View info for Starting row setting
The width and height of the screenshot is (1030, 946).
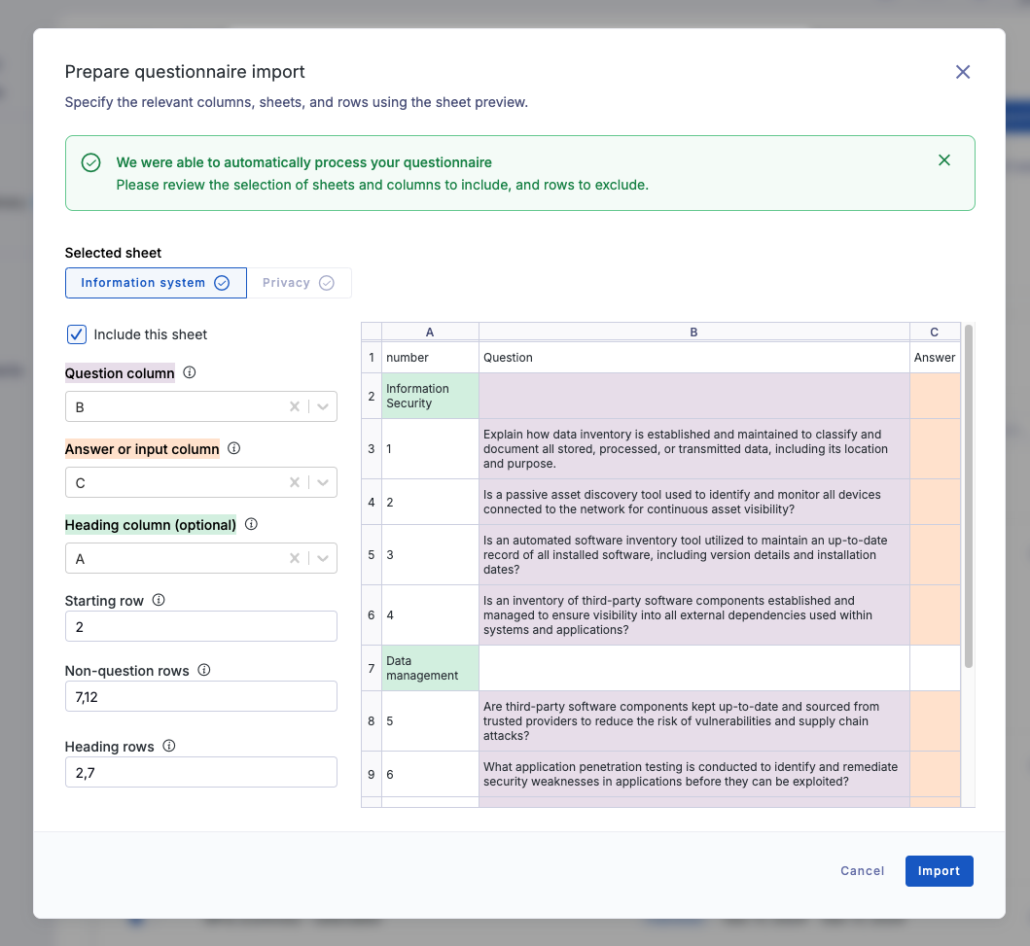point(158,600)
